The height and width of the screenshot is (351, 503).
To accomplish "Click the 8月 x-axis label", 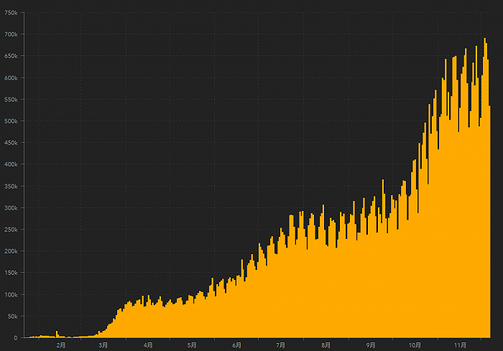I will coord(326,345).
